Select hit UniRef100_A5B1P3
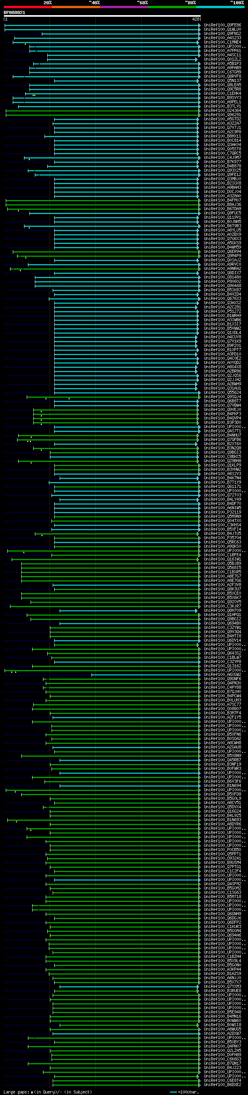The image size is (248, 1095). coord(222,63)
